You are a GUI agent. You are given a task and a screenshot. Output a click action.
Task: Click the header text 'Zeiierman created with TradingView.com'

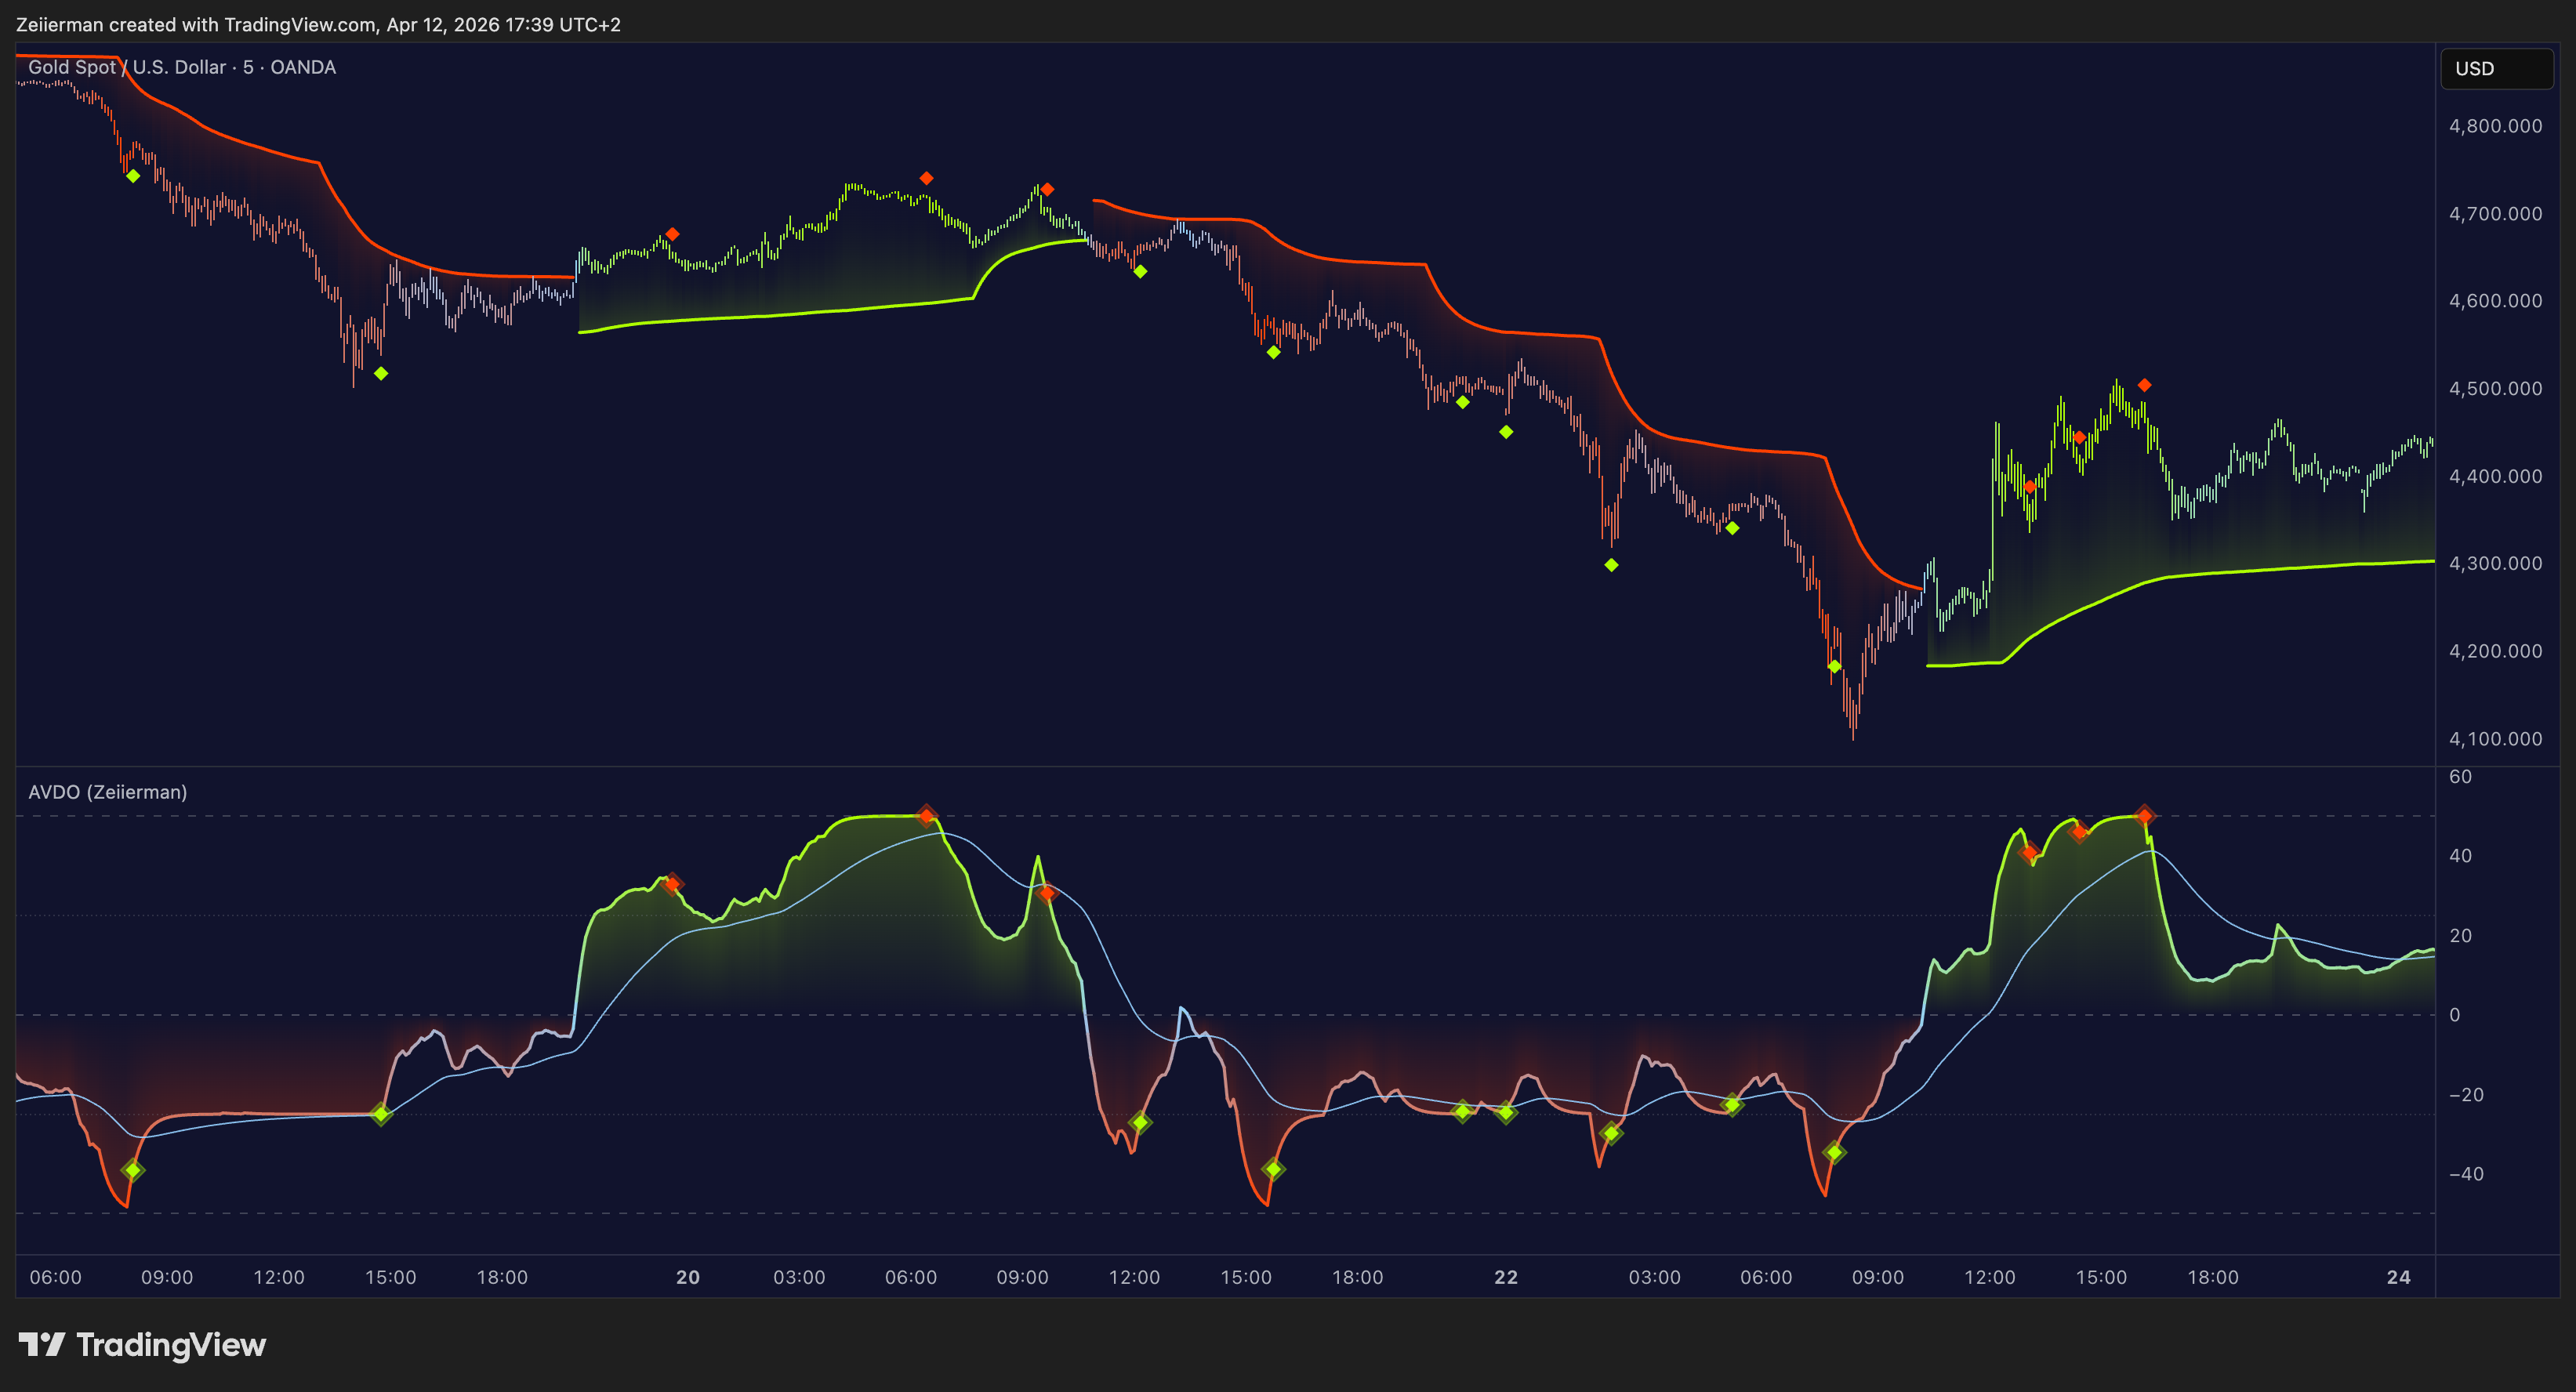[x=196, y=24]
